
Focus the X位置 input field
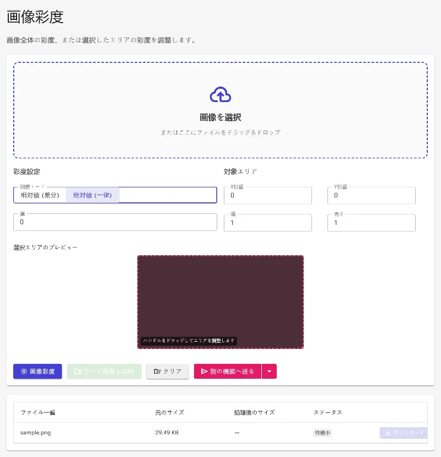[267, 195]
